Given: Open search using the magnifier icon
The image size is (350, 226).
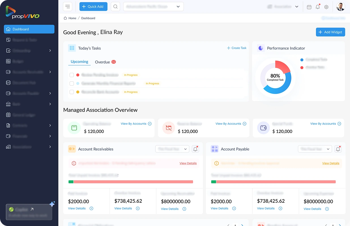Looking at the screenshot, I should (115, 7).
